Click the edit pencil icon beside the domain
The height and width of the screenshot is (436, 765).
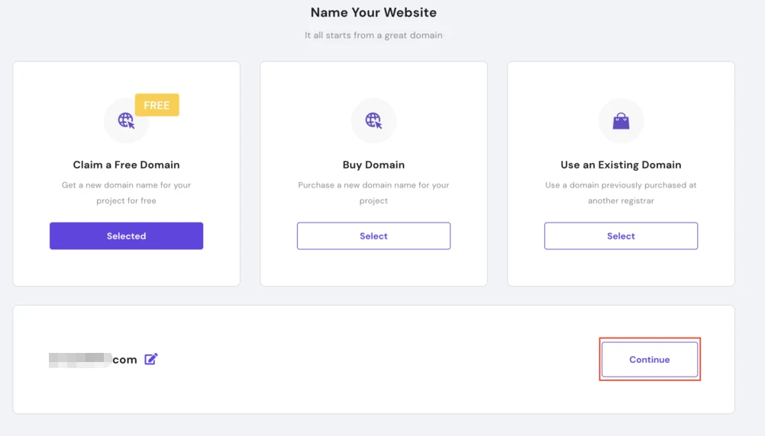tap(150, 359)
